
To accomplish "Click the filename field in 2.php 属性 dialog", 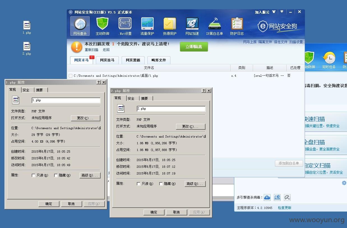I will tap(171, 109).
